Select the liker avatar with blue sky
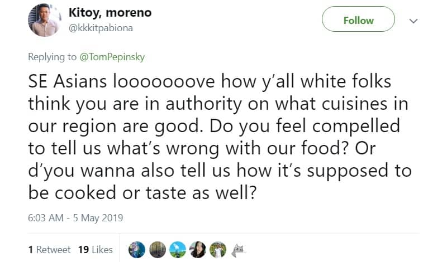Viewport: 447px width, 262px height. click(x=178, y=250)
